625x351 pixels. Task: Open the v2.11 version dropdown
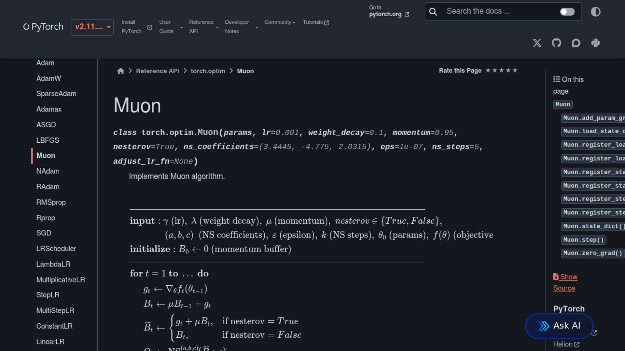[92, 27]
